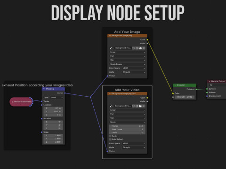Open image browse icon in Add Your Image node
The width and height of the screenshot is (226, 169).
(x=112, y=48)
